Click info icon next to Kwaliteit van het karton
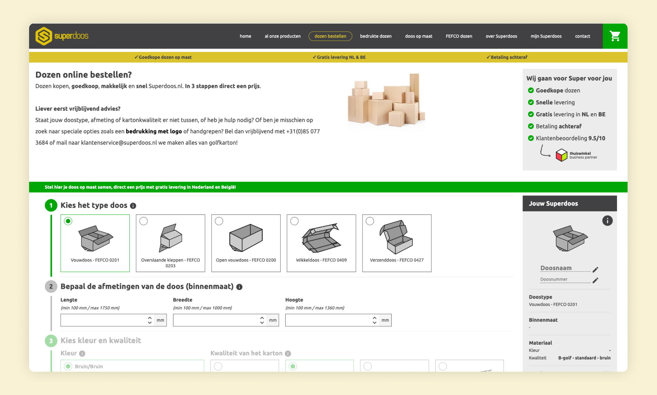The image size is (657, 395). point(288,354)
